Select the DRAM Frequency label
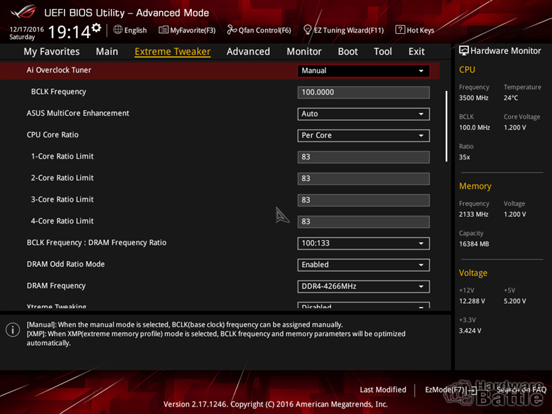This screenshot has width=552, height=414. click(56, 286)
